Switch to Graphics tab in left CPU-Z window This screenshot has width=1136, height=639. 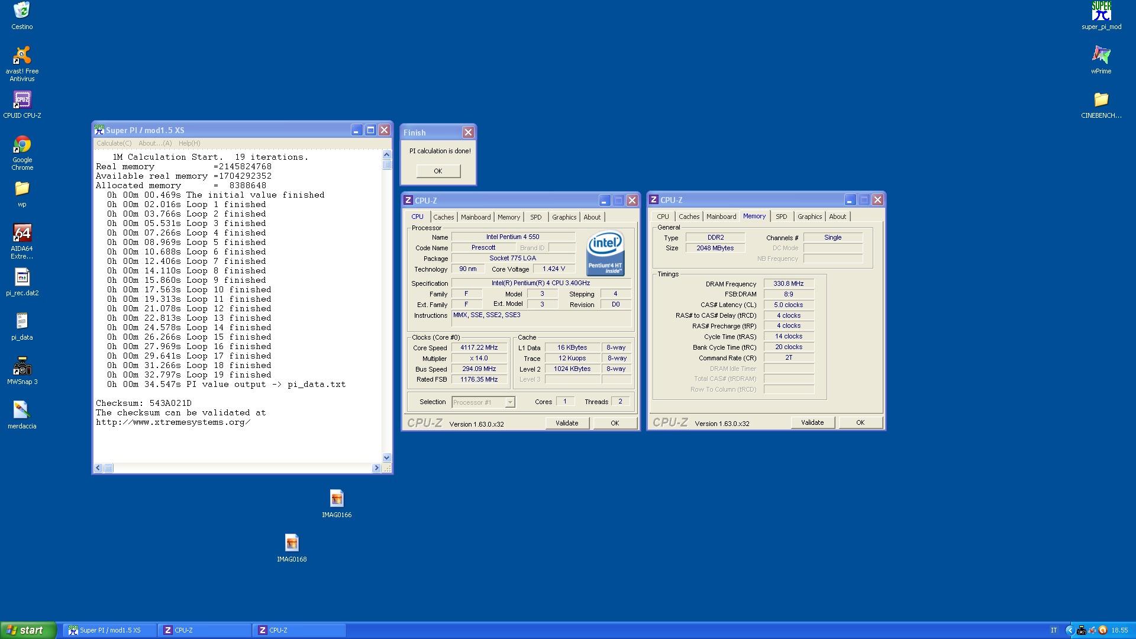tap(564, 217)
